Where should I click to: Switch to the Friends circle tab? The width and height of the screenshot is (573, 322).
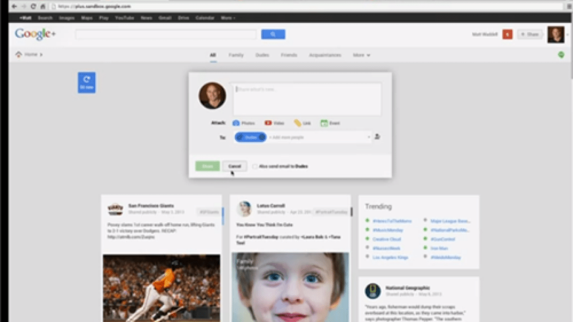click(289, 55)
